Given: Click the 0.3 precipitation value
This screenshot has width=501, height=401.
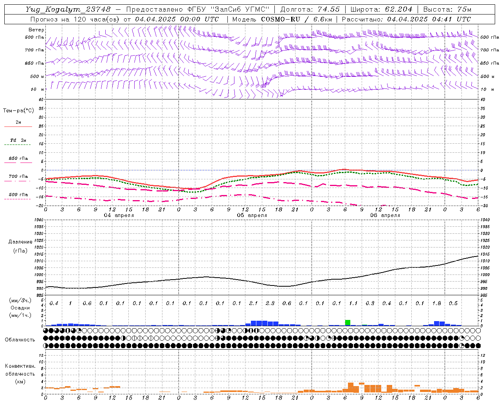Looking at the screenshot, I should click(x=370, y=303).
